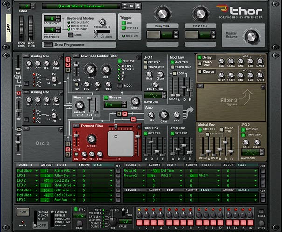Click the sequencer RUN button

point(23,212)
